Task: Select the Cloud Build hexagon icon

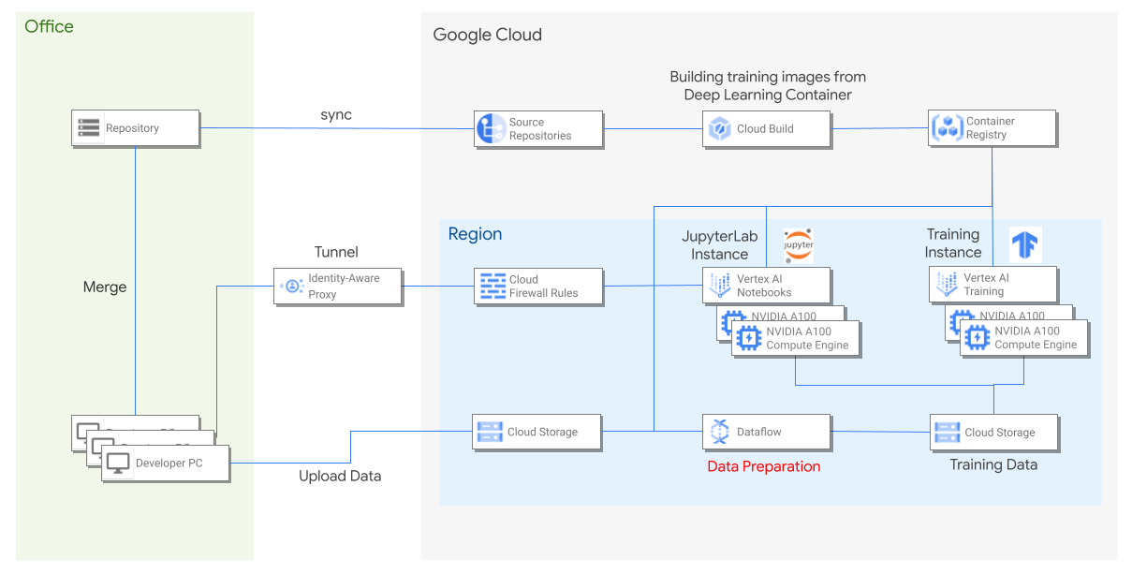Action: (x=719, y=129)
